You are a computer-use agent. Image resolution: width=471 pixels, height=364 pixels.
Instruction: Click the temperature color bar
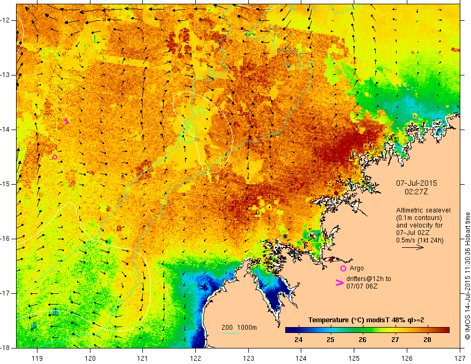[367, 330]
